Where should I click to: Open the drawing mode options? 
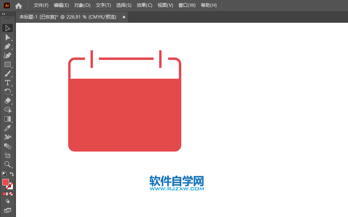click(x=8, y=201)
